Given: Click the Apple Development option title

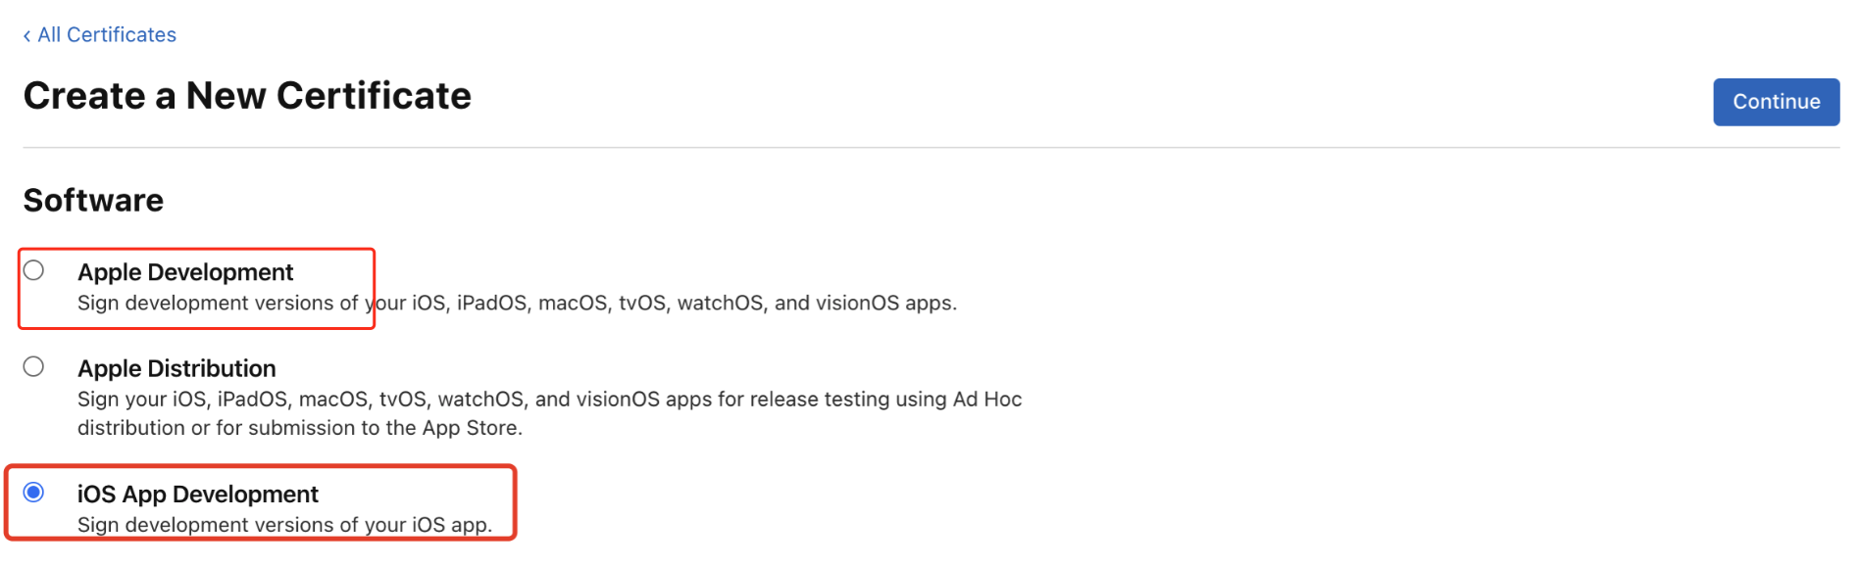Looking at the screenshot, I should (185, 272).
